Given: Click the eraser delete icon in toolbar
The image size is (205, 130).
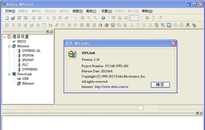Looking at the screenshot, I should coord(67,18).
